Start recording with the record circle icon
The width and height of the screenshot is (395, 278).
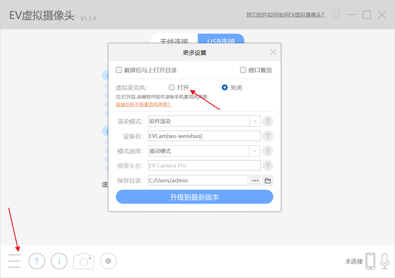108,261
